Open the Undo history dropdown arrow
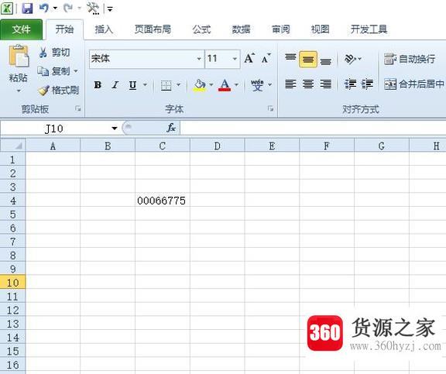This screenshot has height=374, width=446. [55, 9]
